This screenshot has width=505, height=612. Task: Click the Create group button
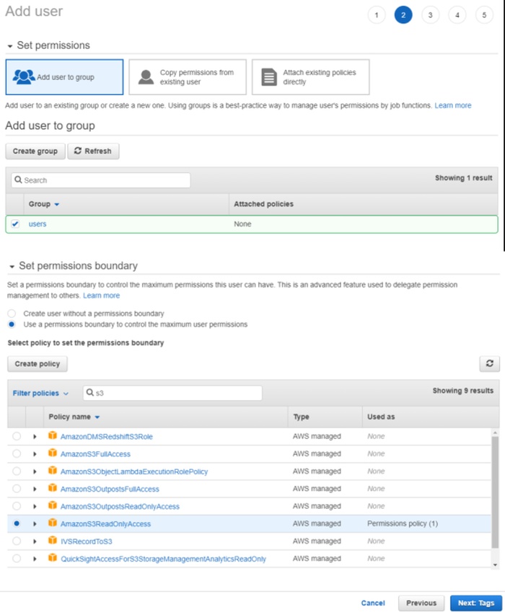35,151
